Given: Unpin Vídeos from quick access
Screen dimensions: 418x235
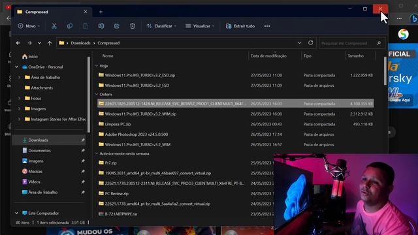Looking at the screenshot, I should coord(83,181).
